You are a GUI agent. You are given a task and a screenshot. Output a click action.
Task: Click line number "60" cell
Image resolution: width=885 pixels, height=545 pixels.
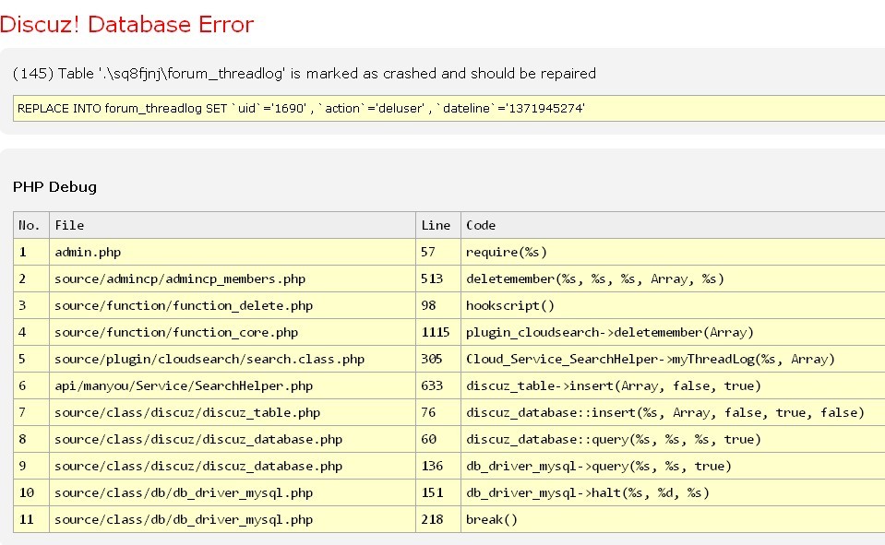(438, 439)
